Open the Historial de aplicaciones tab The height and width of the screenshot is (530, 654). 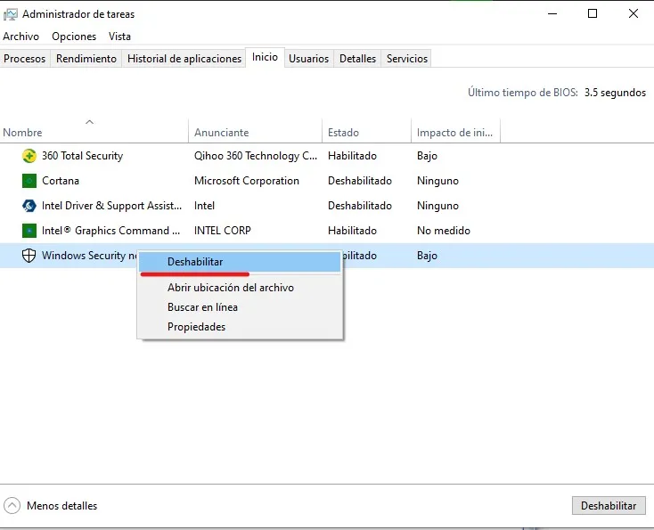[184, 59]
